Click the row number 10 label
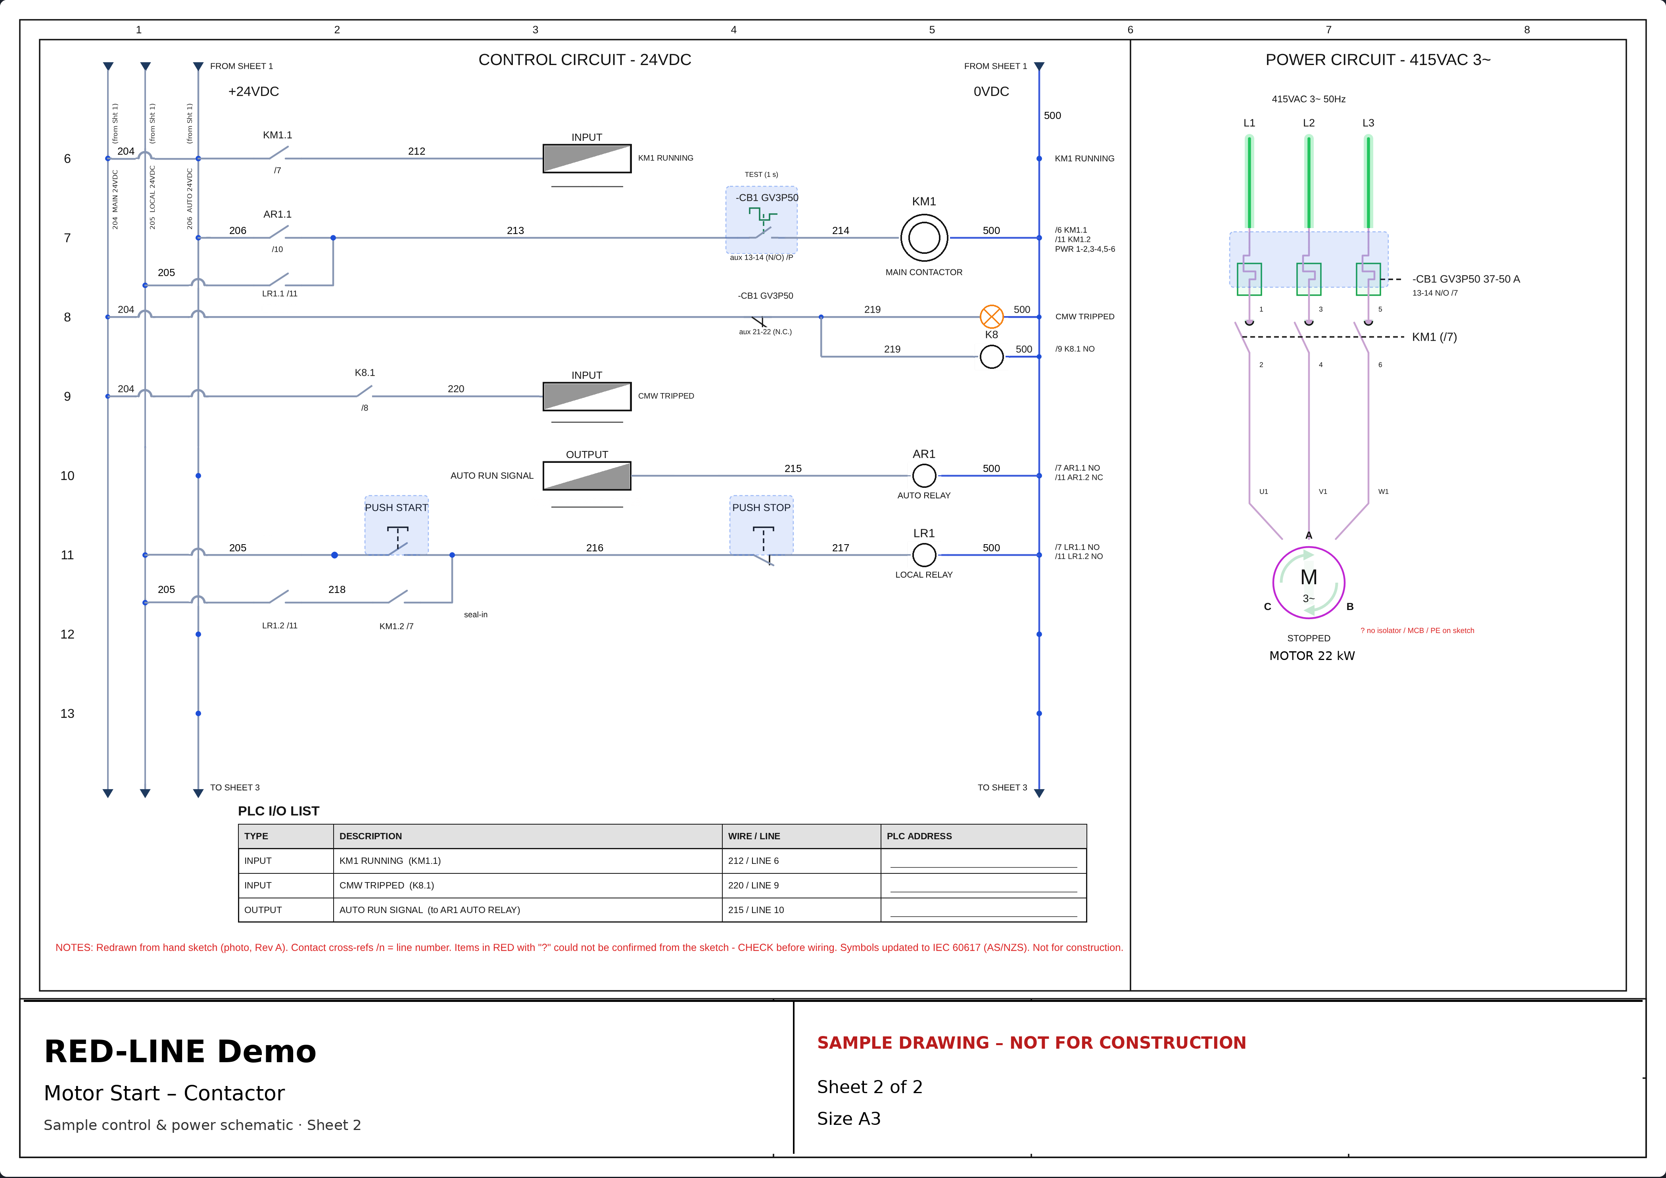Viewport: 1666px width, 1178px height. point(67,476)
